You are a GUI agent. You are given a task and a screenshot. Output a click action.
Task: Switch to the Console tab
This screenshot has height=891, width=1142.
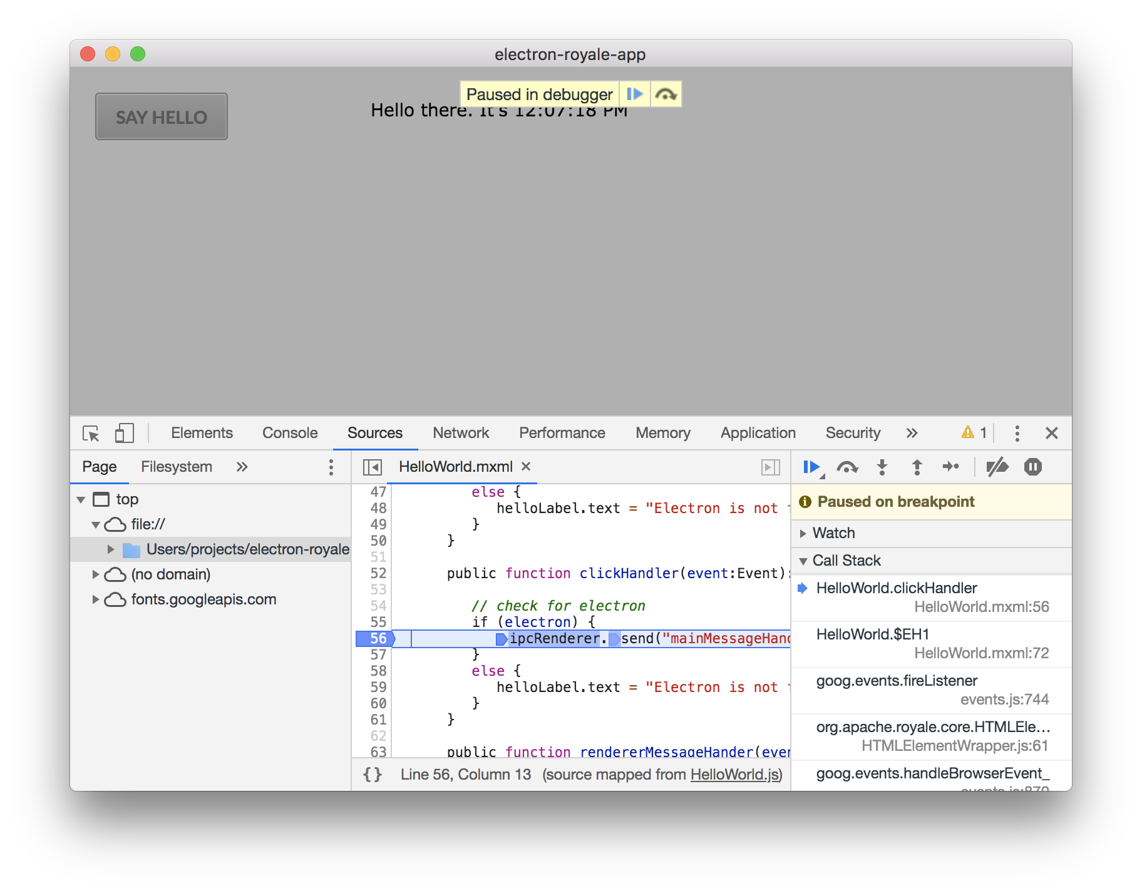click(x=290, y=433)
